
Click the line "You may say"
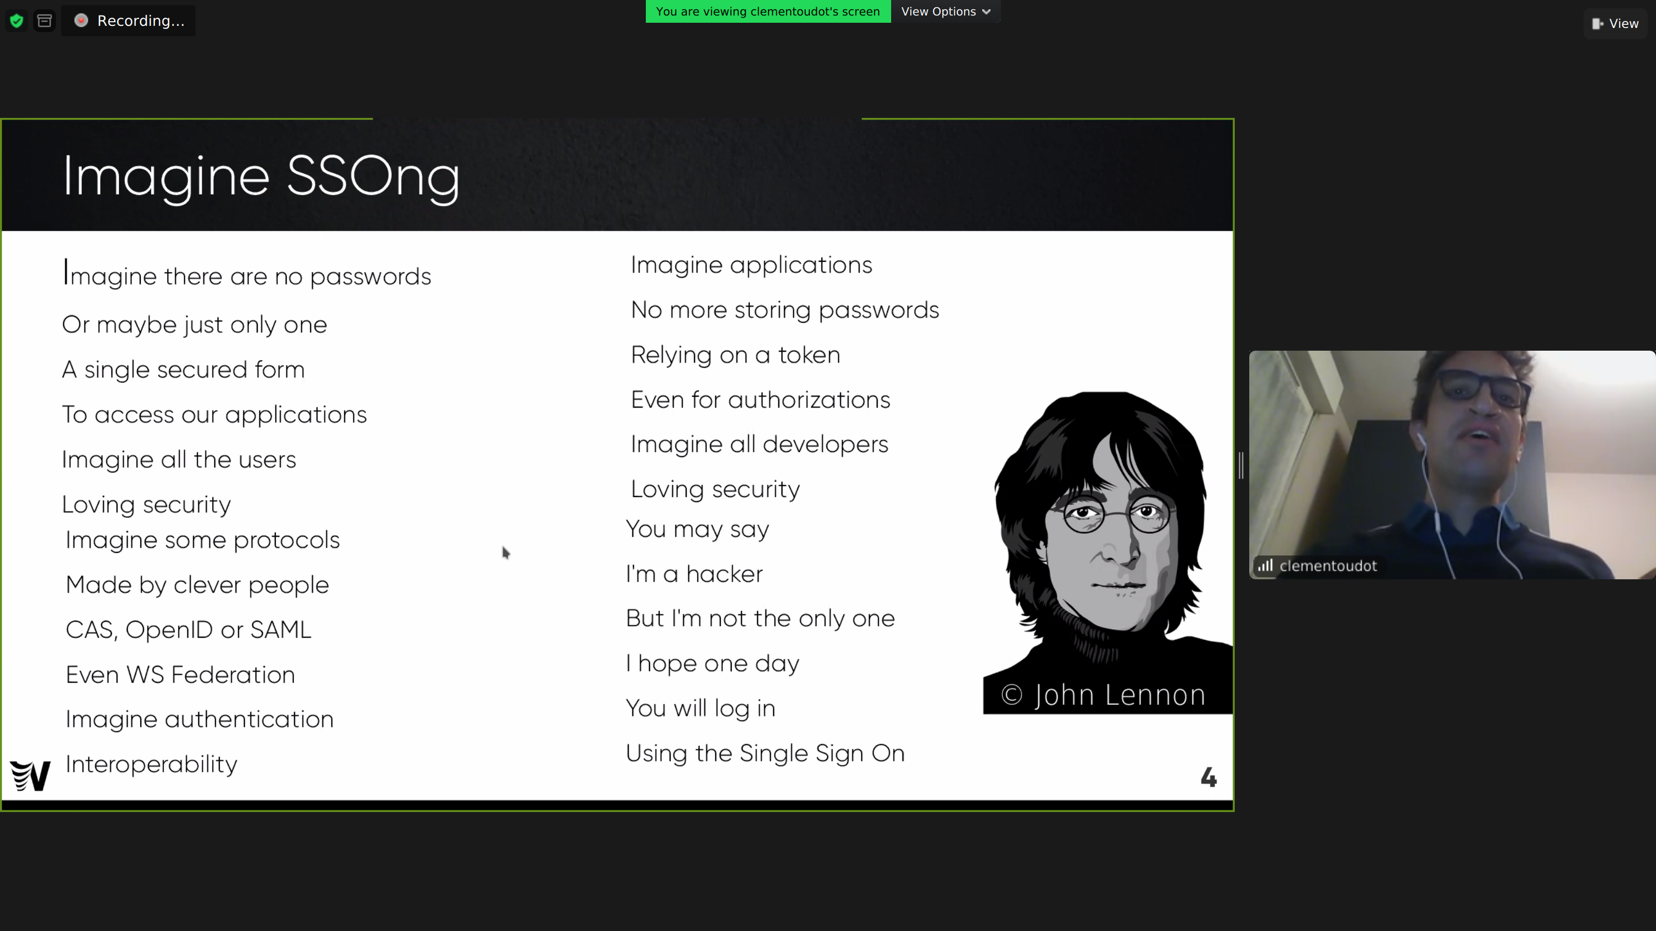click(x=697, y=530)
